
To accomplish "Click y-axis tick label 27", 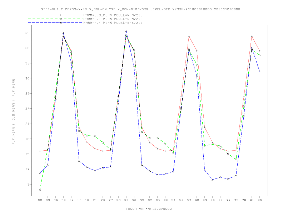I will tap(28, 93).
